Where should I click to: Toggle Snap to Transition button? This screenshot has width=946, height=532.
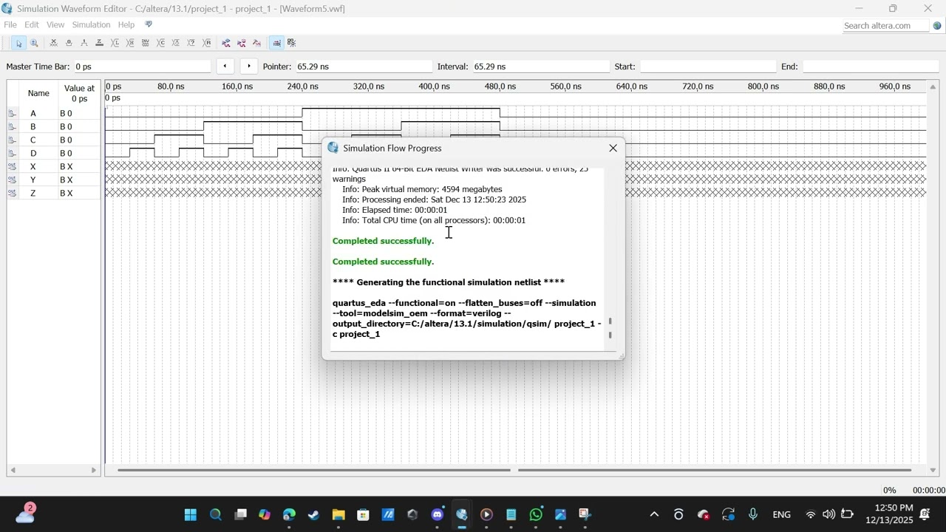tap(292, 43)
